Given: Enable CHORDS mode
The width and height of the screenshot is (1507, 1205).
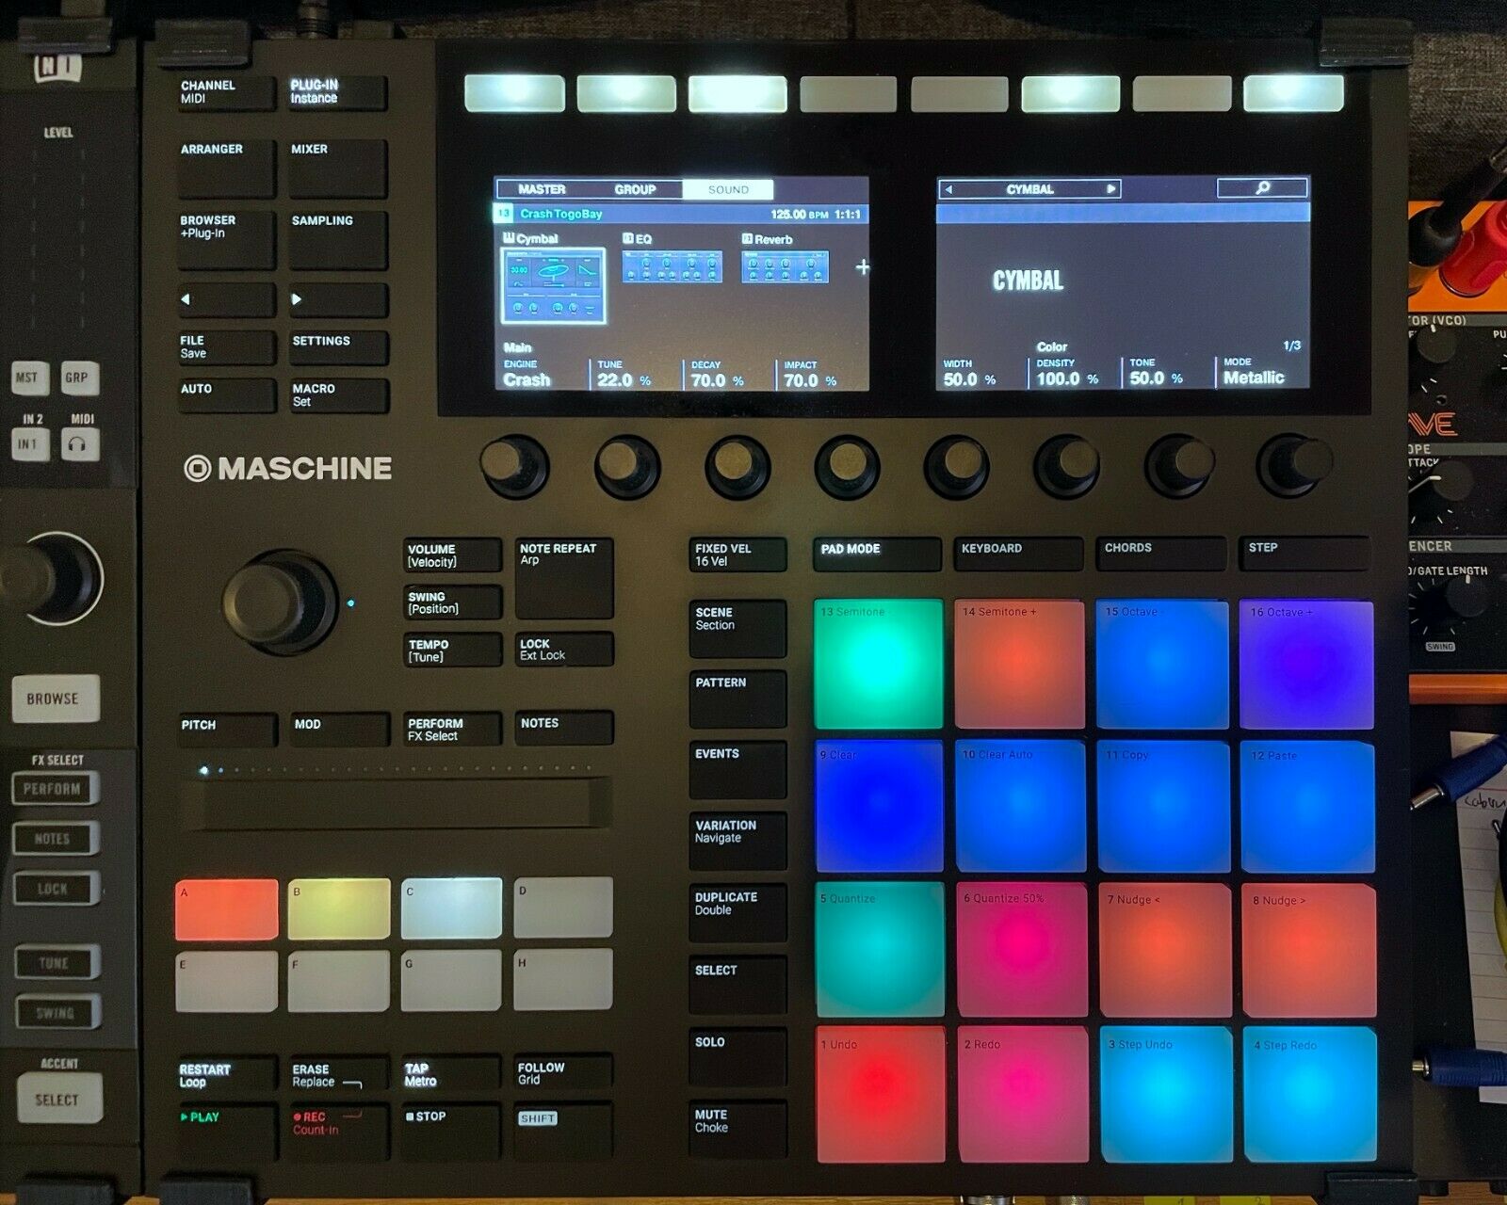Looking at the screenshot, I should click(x=1160, y=554).
